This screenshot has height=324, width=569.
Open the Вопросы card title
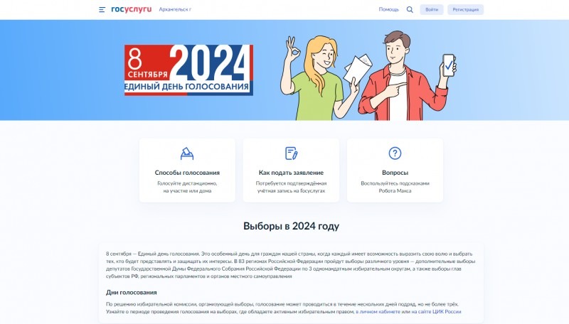[x=395, y=173]
